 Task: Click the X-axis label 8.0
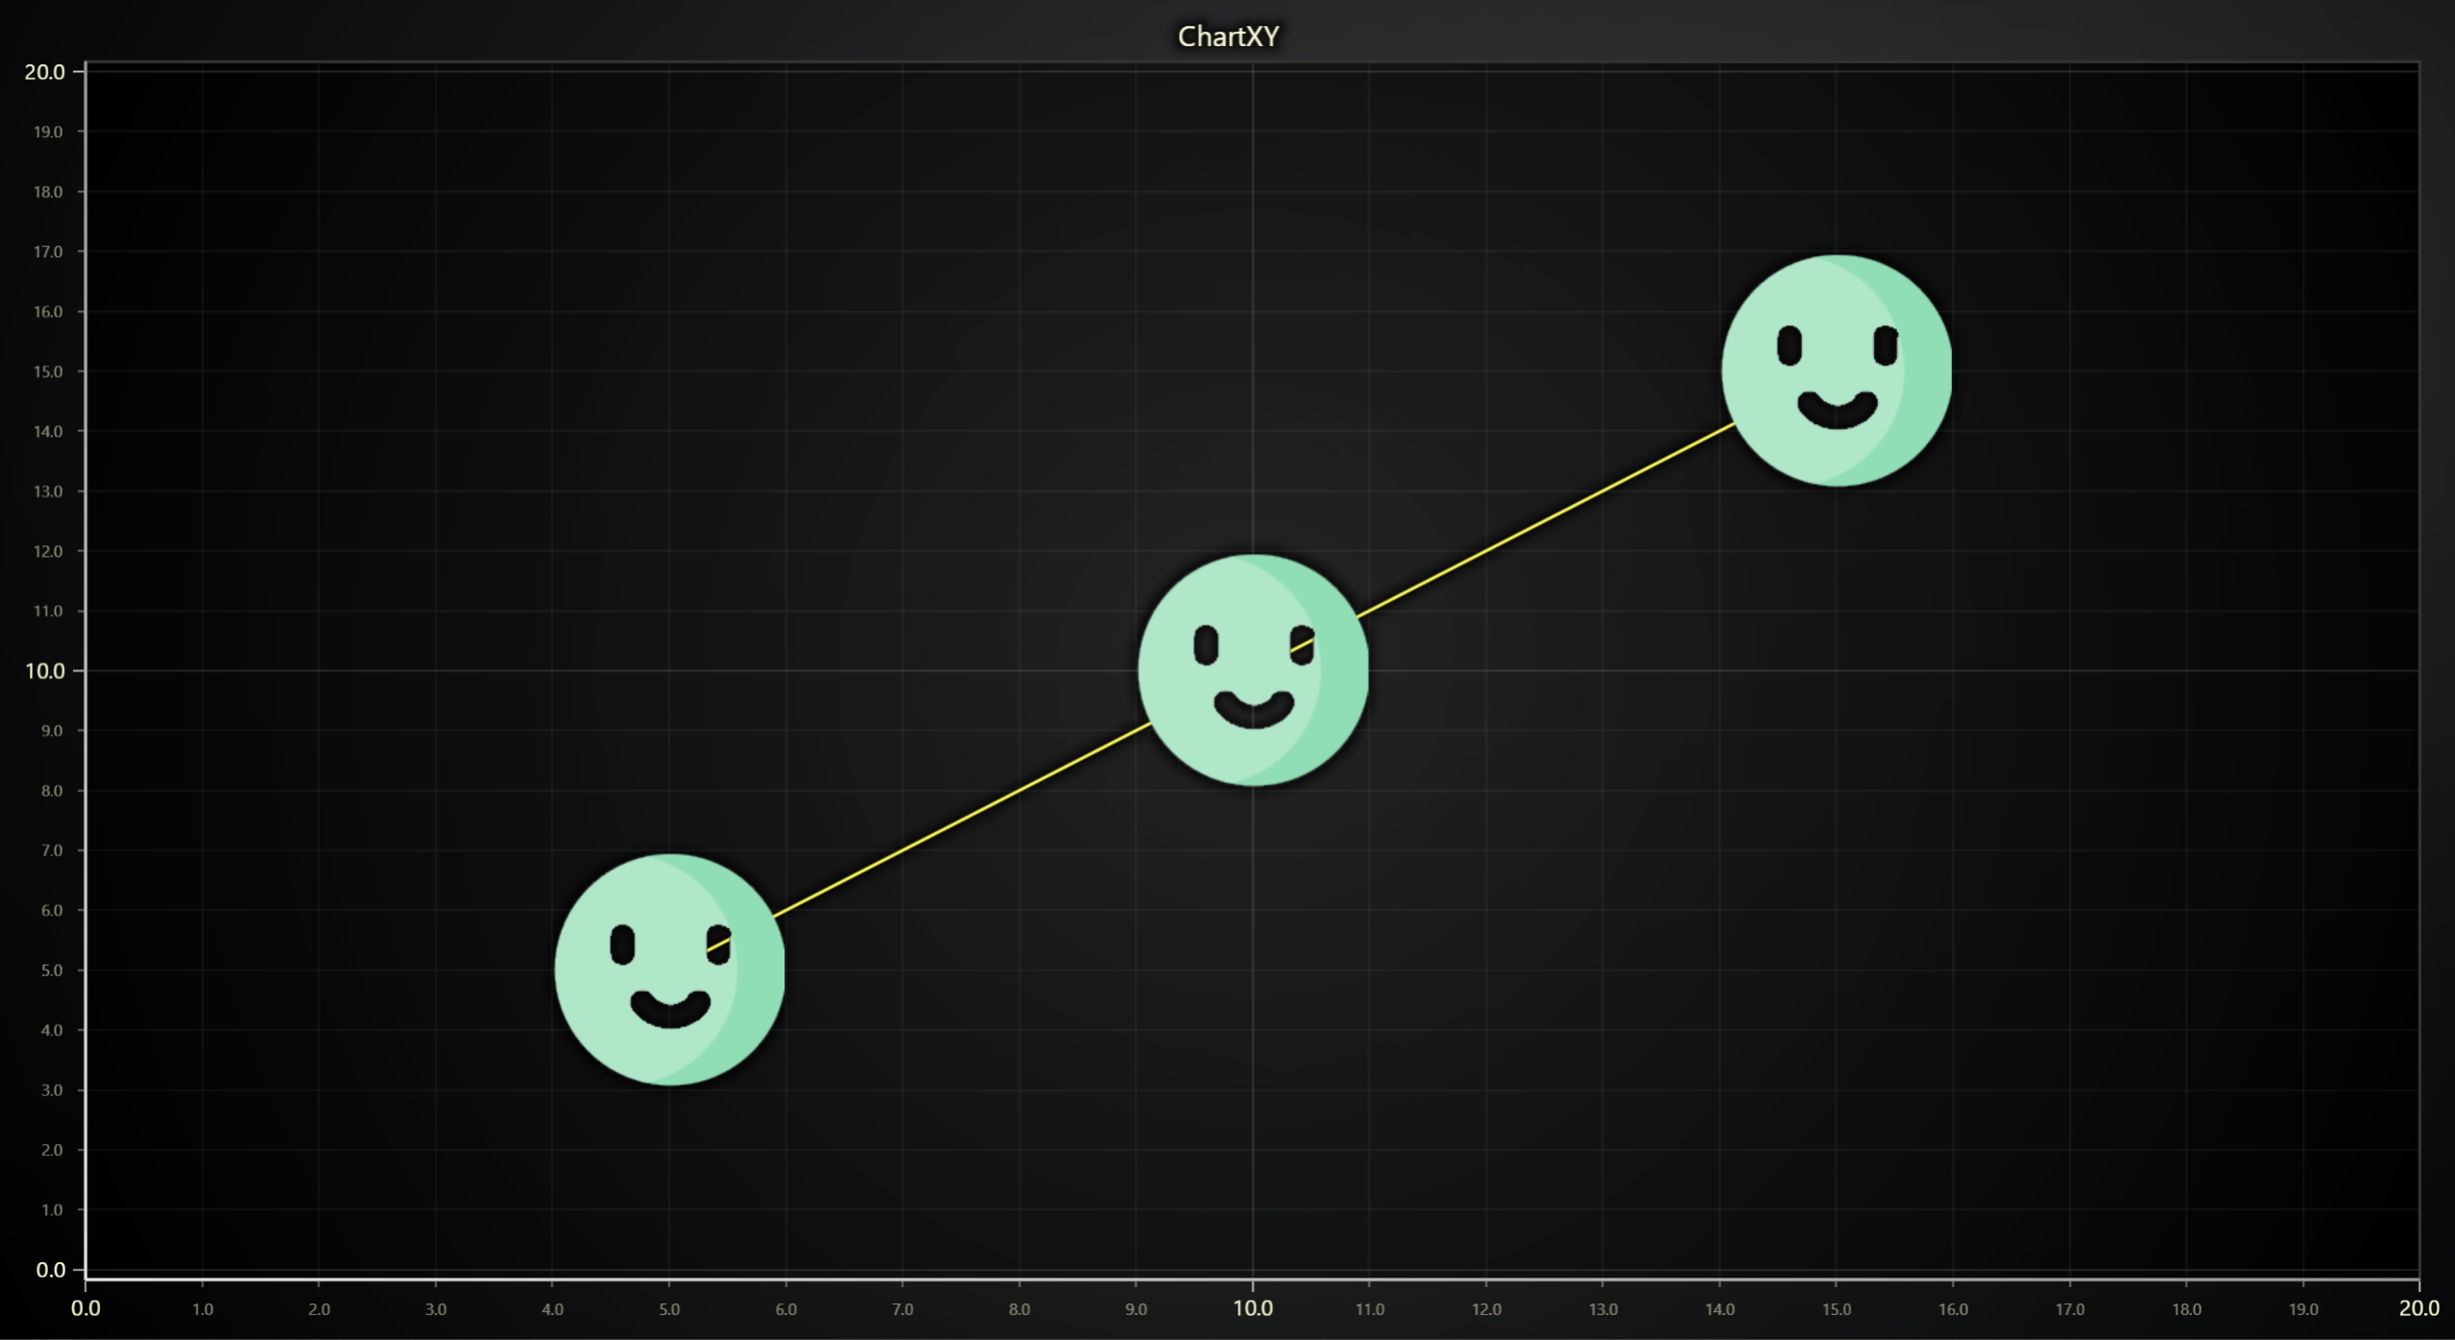tap(1020, 1309)
